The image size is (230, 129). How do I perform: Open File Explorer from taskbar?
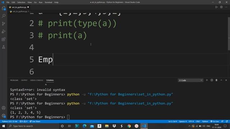(x=107, y=126)
